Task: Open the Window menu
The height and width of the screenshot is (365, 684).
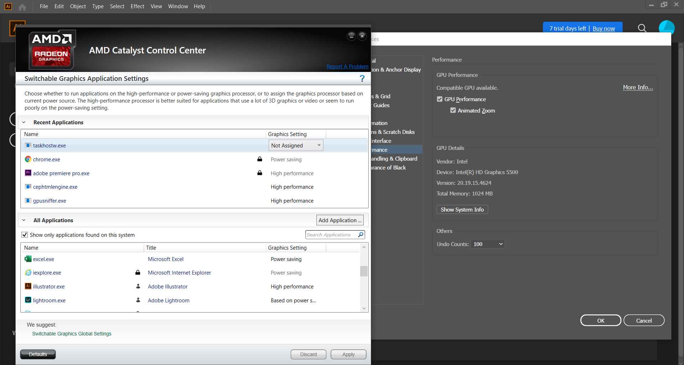Action: (178, 6)
